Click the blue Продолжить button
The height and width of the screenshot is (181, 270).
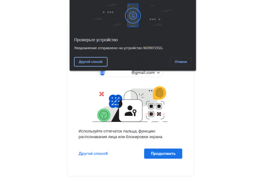(x=163, y=153)
